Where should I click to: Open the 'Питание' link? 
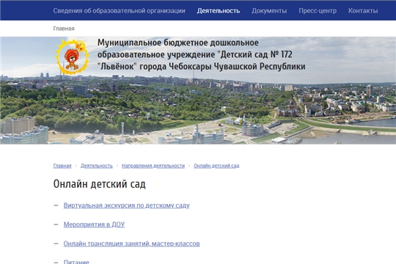tap(76, 262)
